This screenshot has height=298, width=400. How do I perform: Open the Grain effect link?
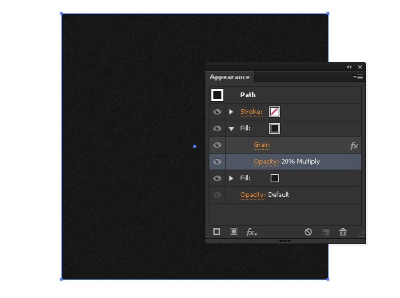(261, 145)
